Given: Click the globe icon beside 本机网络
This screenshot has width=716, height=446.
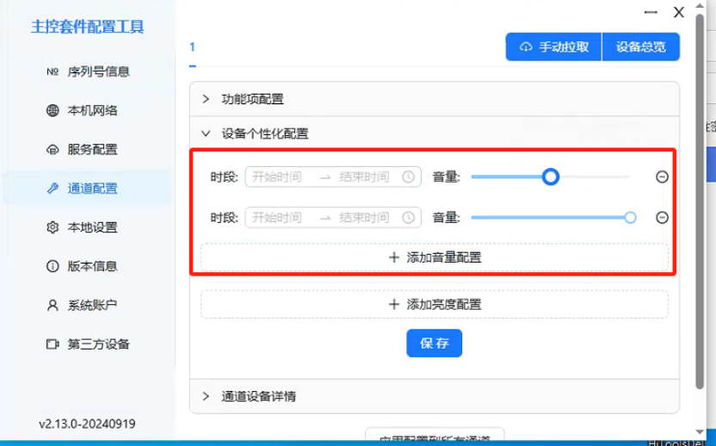Looking at the screenshot, I should 52,110.
